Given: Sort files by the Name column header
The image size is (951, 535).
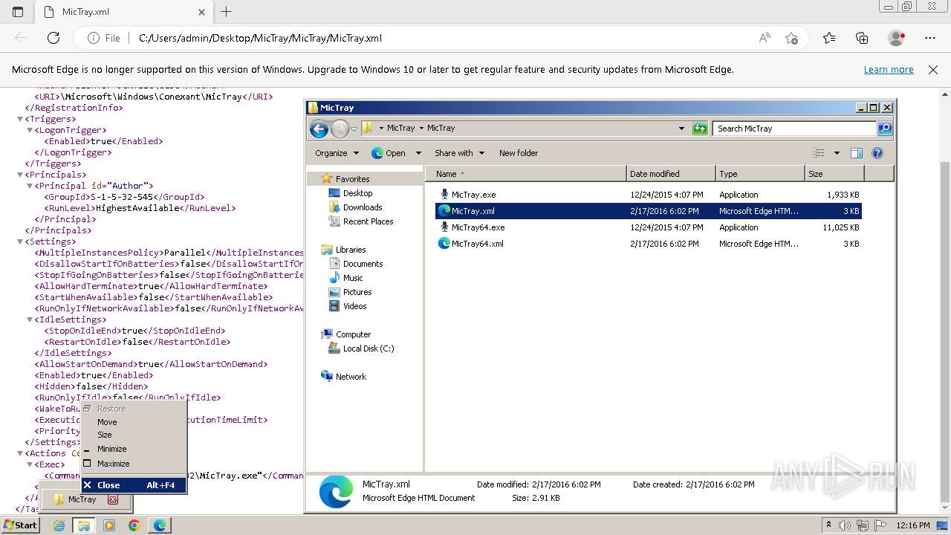Looking at the screenshot, I should (x=526, y=174).
